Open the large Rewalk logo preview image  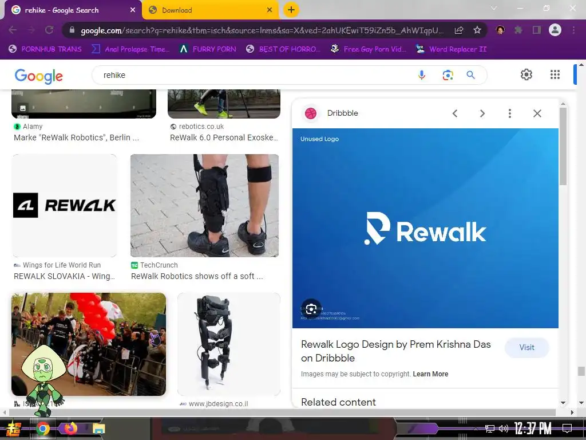click(x=425, y=228)
